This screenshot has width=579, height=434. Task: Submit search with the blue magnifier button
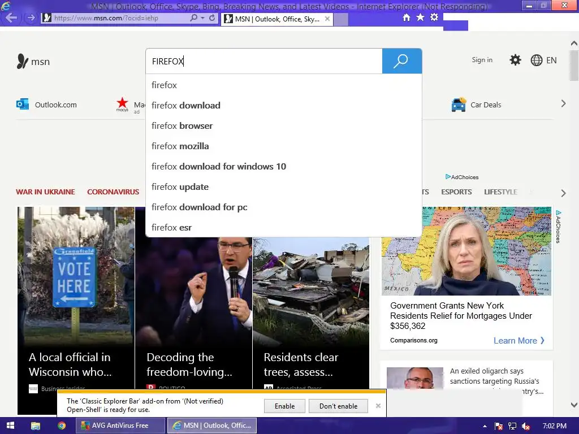[x=402, y=61]
